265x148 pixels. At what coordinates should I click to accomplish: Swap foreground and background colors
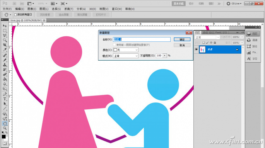(7, 133)
